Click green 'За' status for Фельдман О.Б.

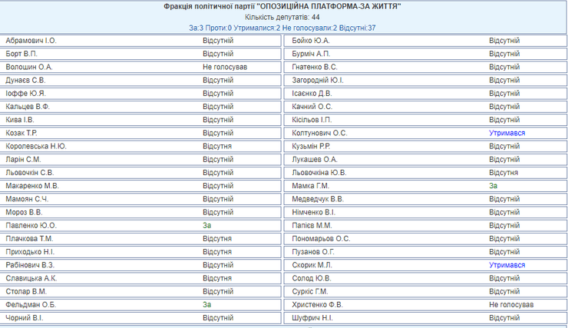[x=206, y=304]
